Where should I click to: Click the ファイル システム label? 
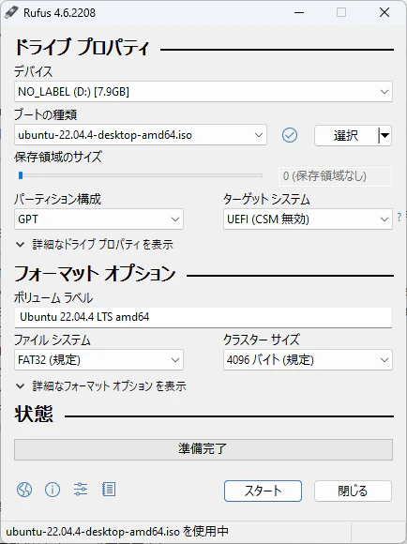[52, 340]
